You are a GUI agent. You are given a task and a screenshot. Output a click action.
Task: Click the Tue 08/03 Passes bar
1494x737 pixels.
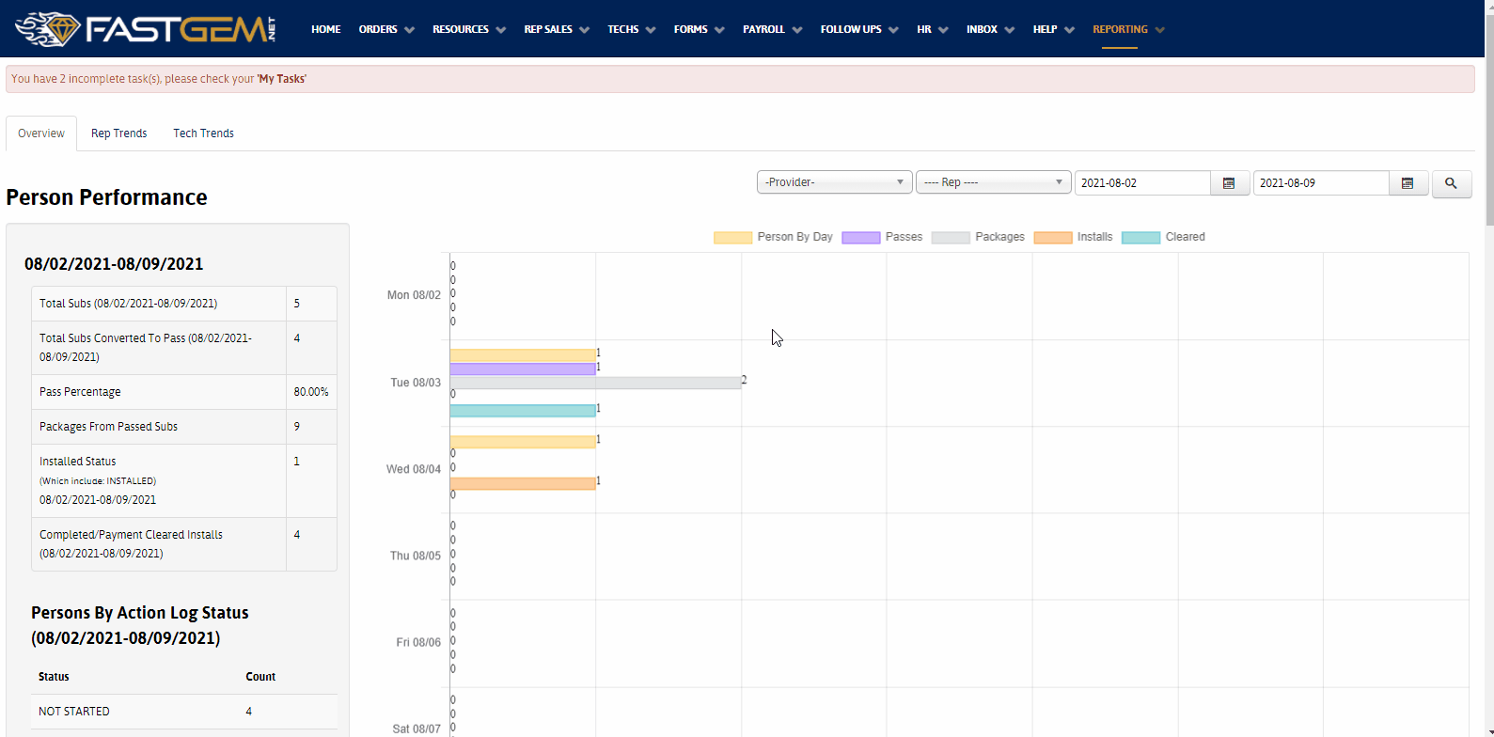point(523,369)
